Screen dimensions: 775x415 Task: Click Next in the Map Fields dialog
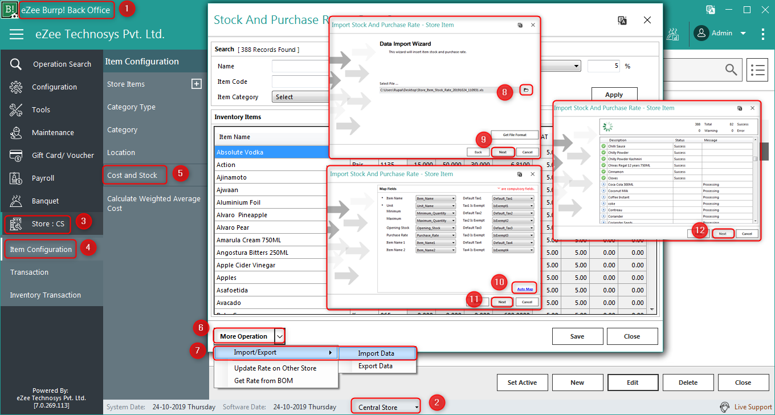(x=502, y=302)
